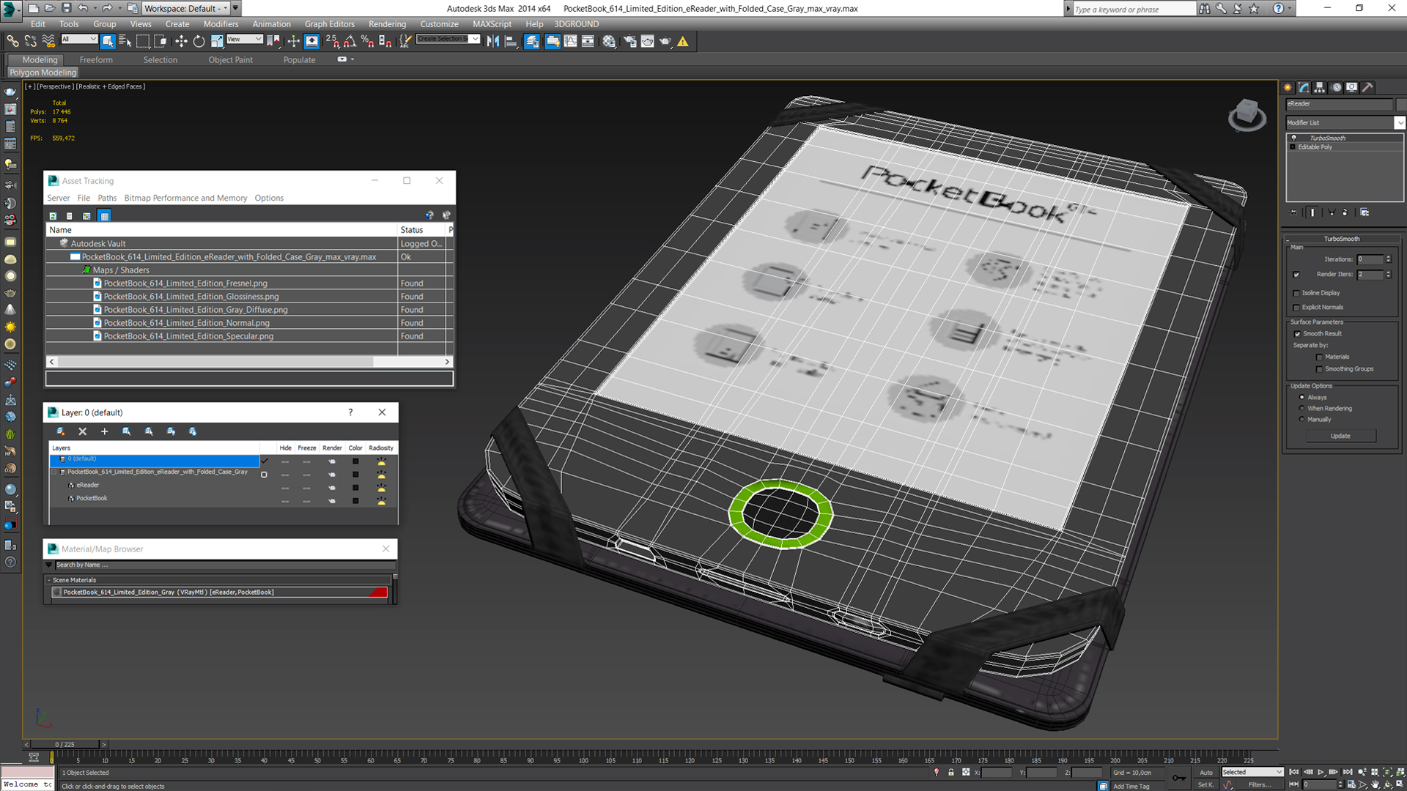The width and height of the screenshot is (1407, 791).
Task: Click Add to layer plus icon
Action: pos(104,431)
